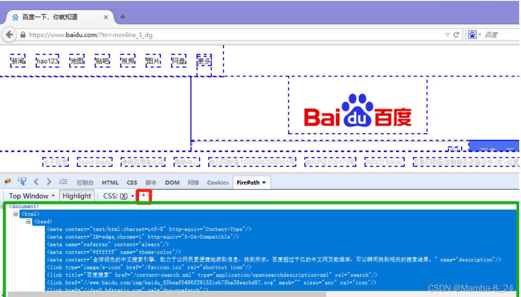
Task: Switch to the 控制台 panel tab
Action: pos(85,183)
